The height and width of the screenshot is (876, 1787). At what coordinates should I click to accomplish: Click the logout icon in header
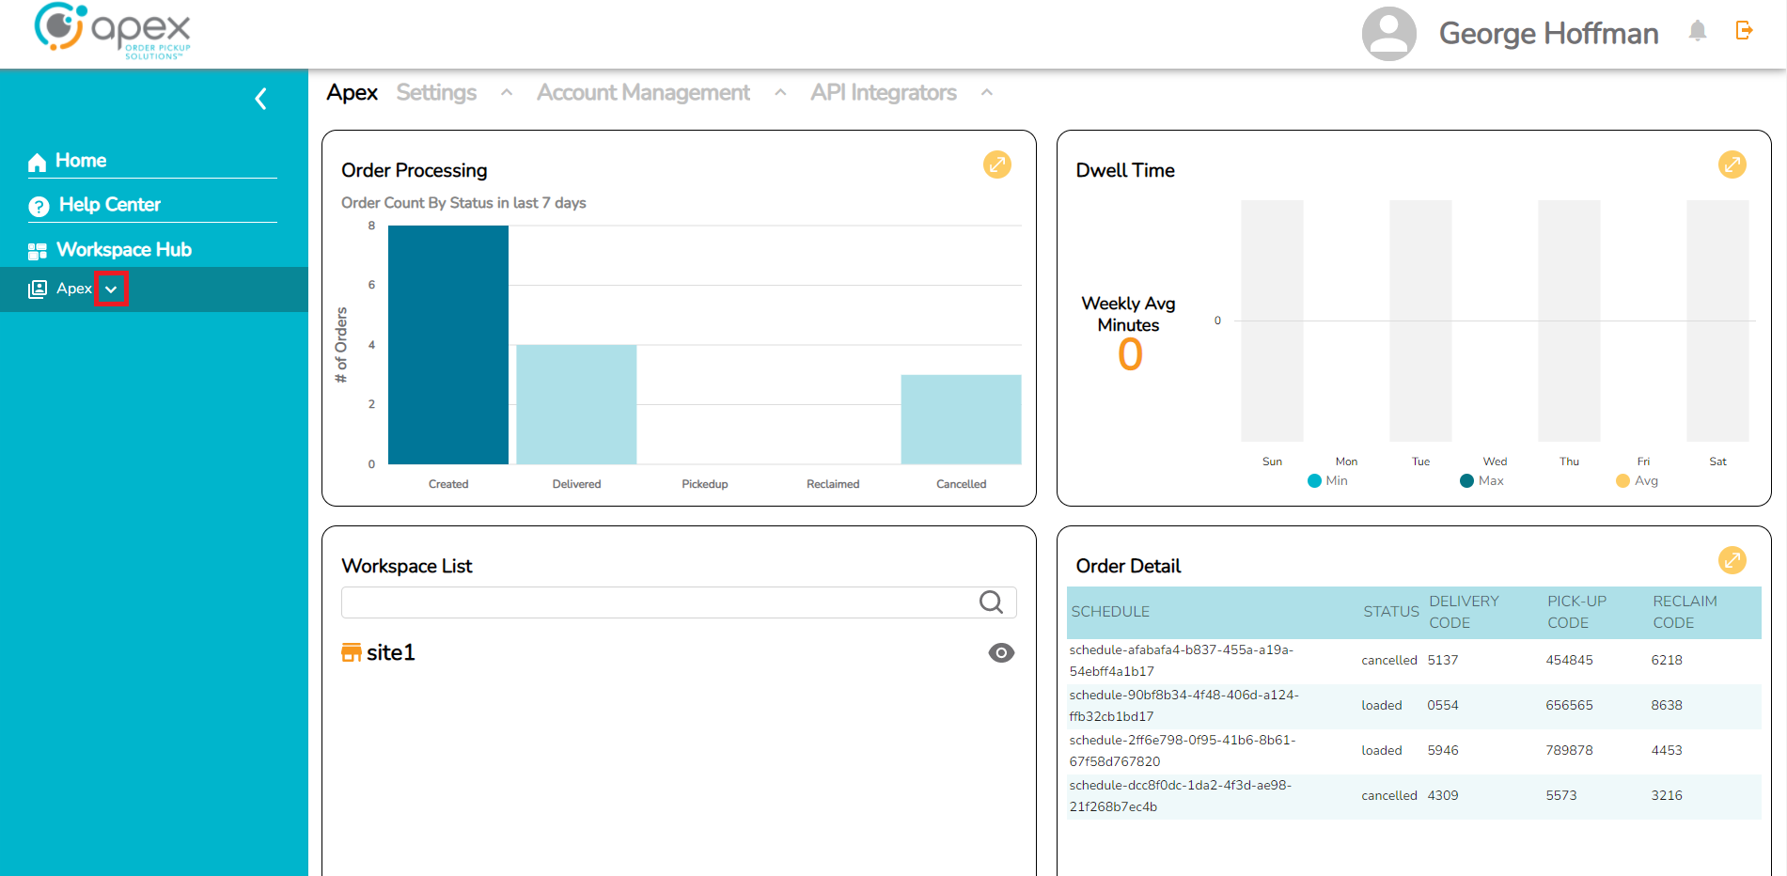point(1744,31)
